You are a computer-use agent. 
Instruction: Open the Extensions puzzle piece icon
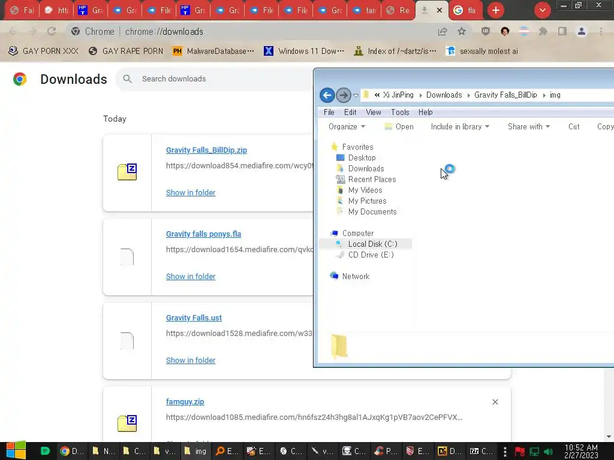[543, 31]
